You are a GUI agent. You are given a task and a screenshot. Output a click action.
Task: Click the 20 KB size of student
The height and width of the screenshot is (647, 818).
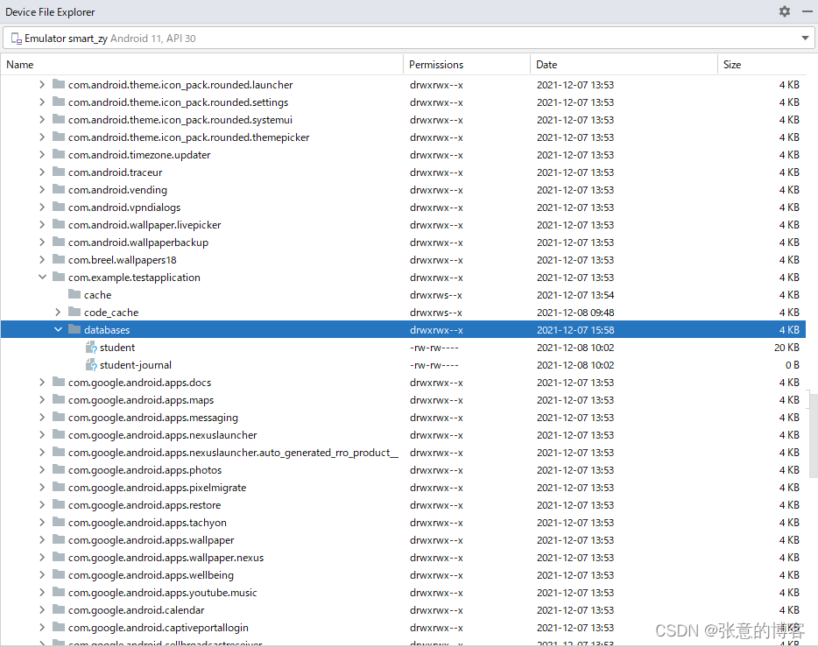pos(786,348)
